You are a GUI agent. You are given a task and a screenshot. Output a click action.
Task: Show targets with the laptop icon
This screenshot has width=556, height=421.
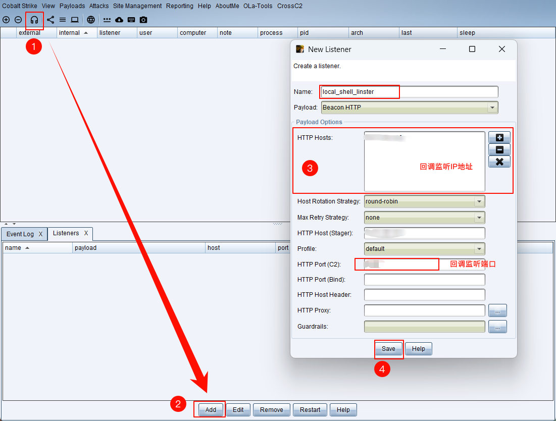click(x=74, y=20)
